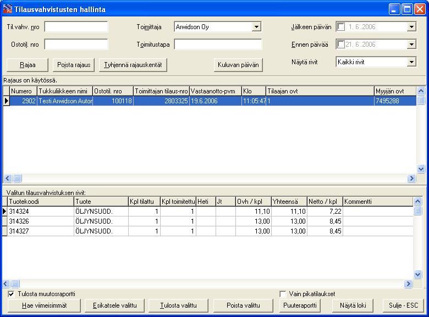Click the Kuluvan päivän button
This screenshot has width=429, height=317.
click(238, 65)
